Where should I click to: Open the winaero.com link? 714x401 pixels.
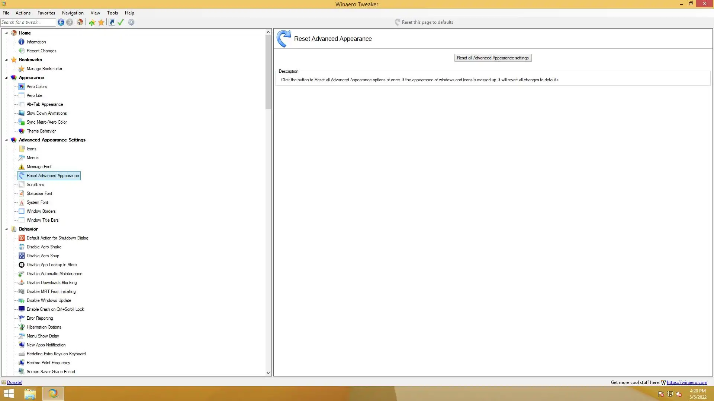686,382
